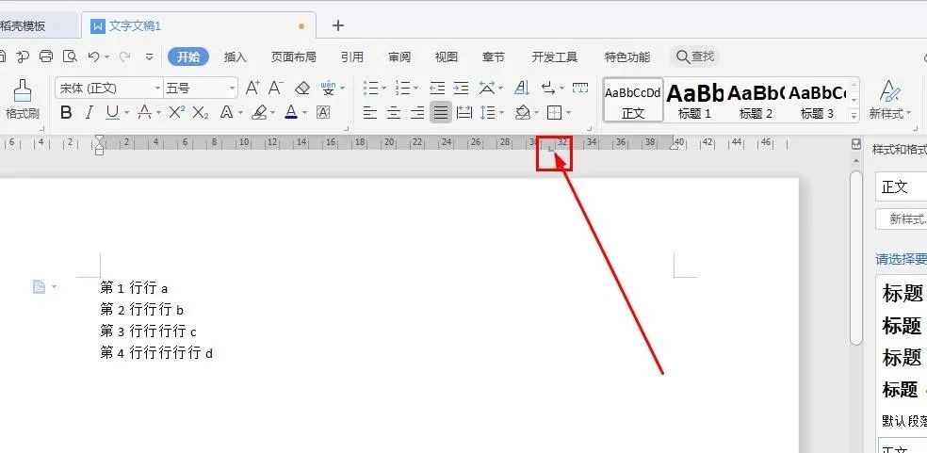Viewport: 927px width, 453px height.
Task: Increase paragraph indent
Action: coord(461,89)
